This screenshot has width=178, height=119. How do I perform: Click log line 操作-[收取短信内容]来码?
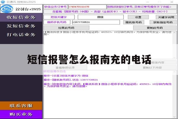click(x=108, y=85)
